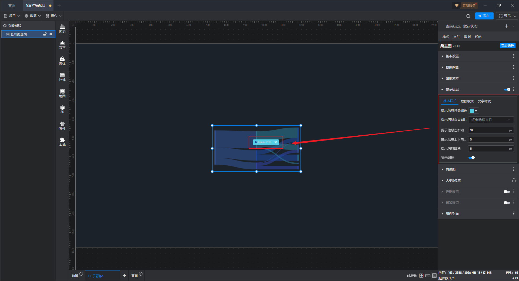
Task: Edit the 提示信息左右内边距 input field
Action: 491,130
